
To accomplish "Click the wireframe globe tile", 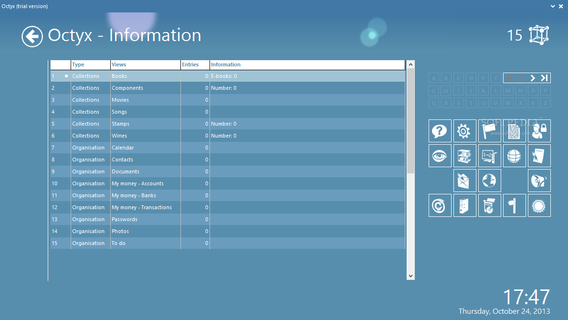I will pyautogui.click(x=515, y=156).
